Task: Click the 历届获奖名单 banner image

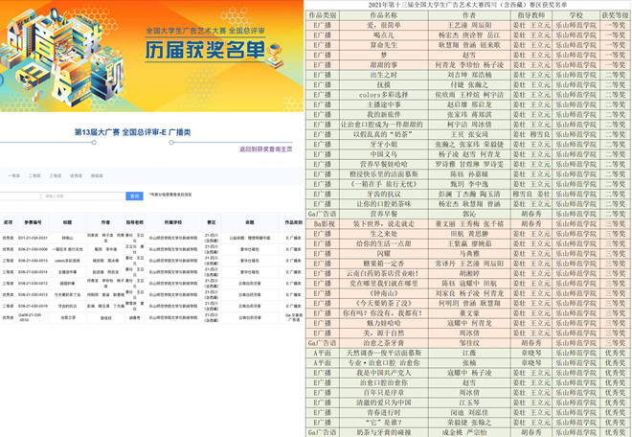Action: (151, 57)
